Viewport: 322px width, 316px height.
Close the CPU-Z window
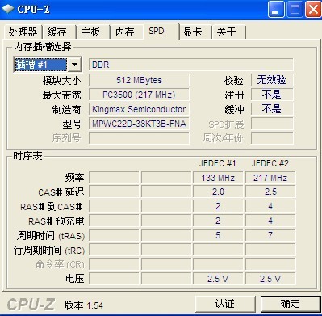click(x=313, y=10)
